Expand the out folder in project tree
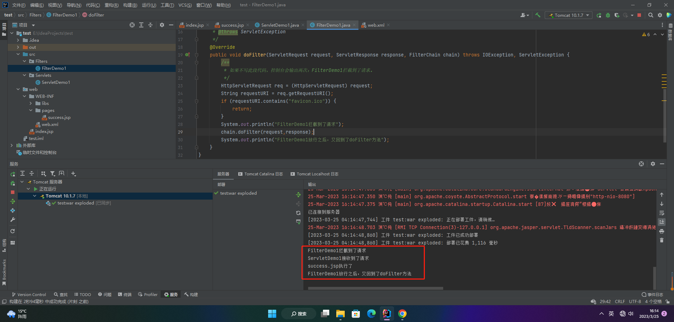Image resolution: width=674 pixels, height=322 pixels. coord(18,47)
